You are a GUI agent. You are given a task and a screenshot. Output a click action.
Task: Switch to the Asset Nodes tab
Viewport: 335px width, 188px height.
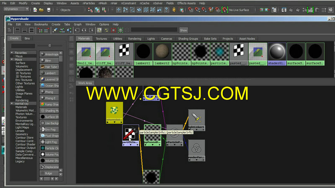tap(247, 38)
